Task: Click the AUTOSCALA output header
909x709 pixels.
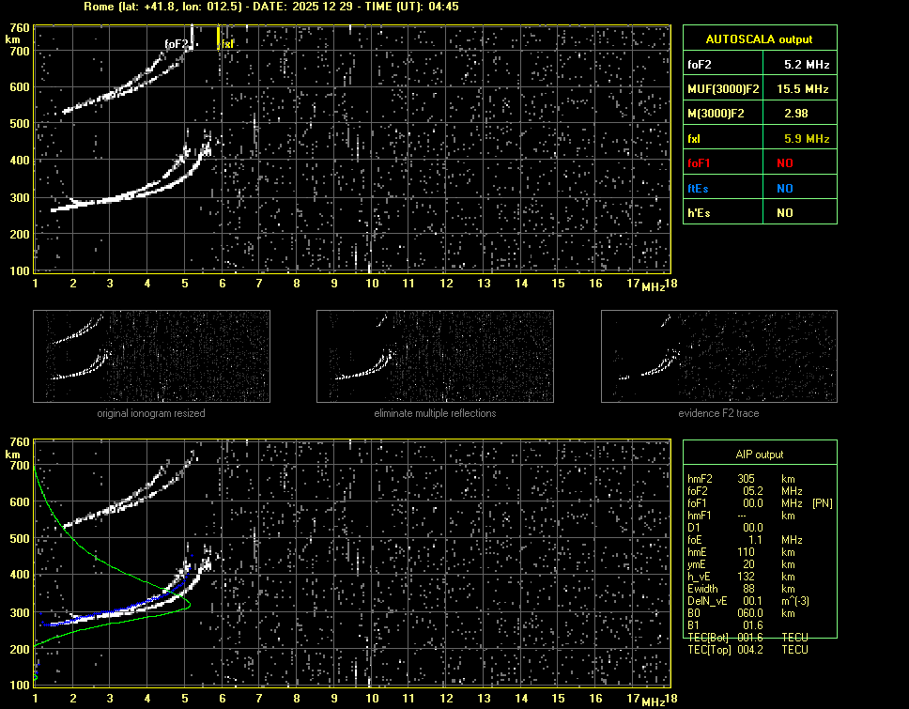Action: point(759,39)
